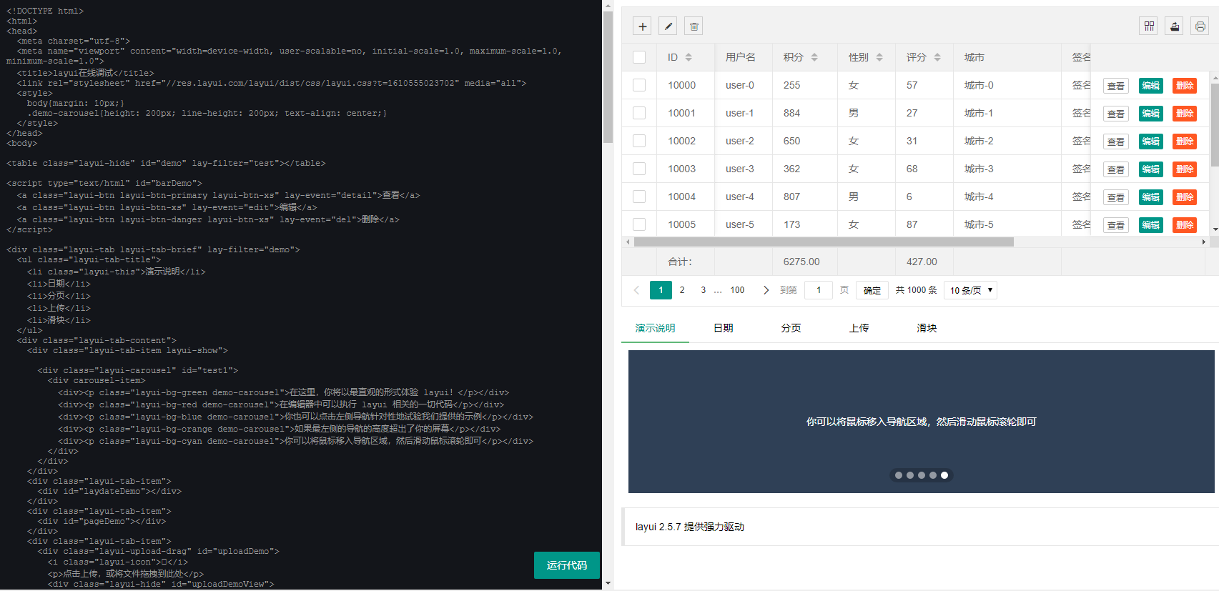Toggle the select-all header checkbox
This screenshot has height=591, width=1219.
(639, 57)
